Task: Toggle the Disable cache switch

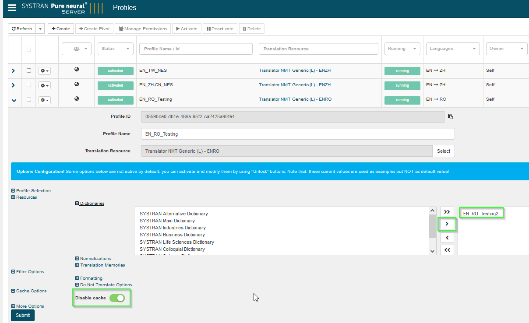Action: click(117, 298)
